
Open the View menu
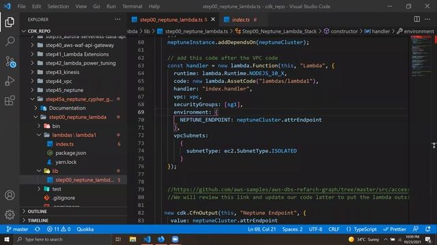[81, 6]
